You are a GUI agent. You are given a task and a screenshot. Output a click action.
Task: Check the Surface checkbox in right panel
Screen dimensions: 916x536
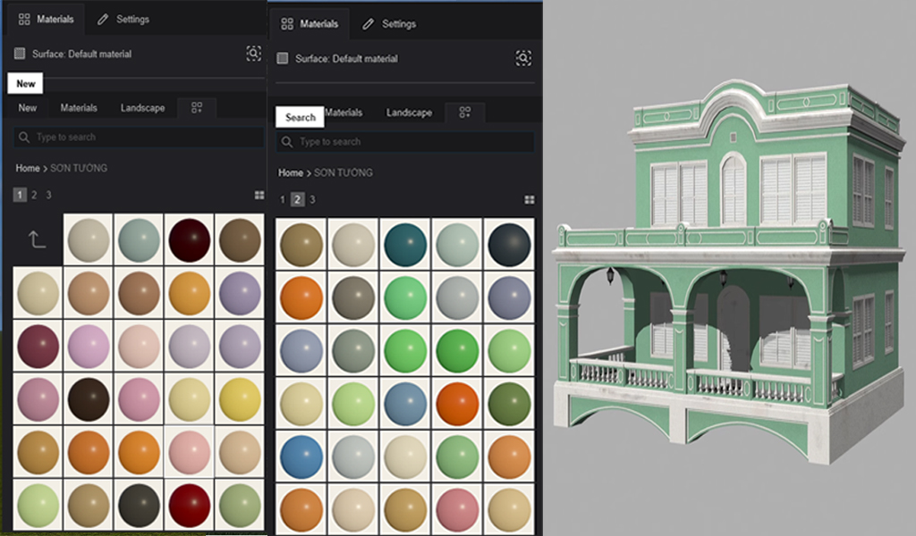283,58
